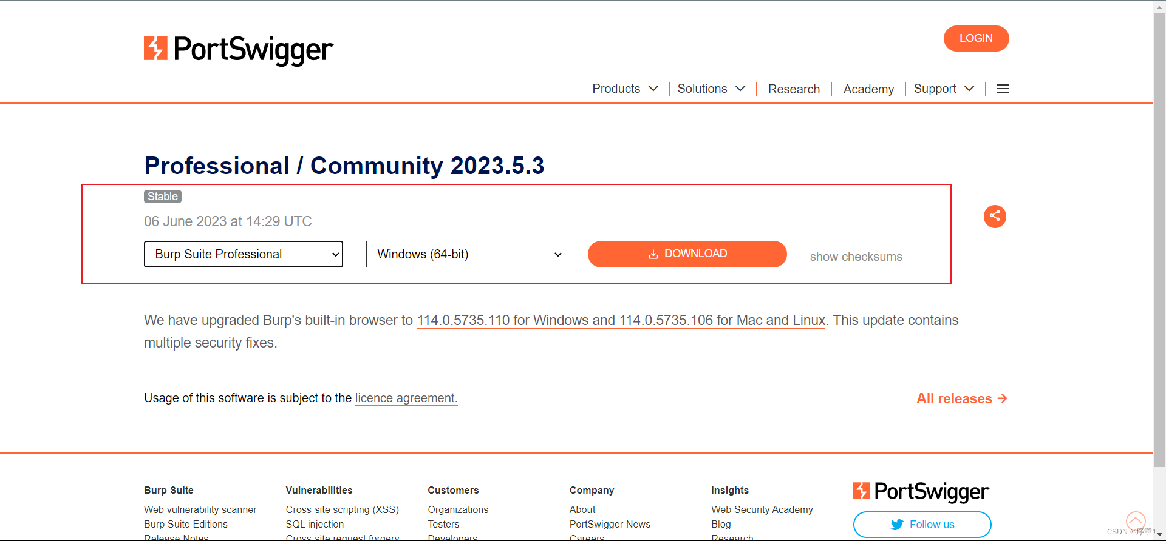The image size is (1166, 541).
Task: Click the Vulnerabilities footer heading
Action: (x=319, y=490)
